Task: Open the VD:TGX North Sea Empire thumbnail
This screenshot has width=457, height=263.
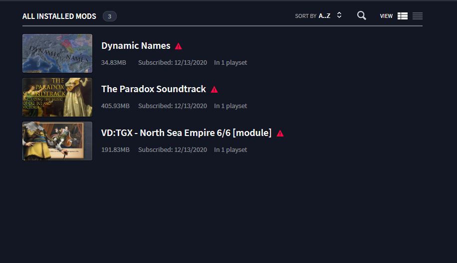Action: pyautogui.click(x=57, y=141)
